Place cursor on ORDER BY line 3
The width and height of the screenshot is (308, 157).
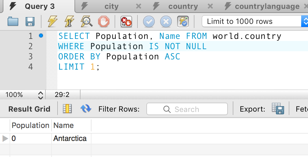[79, 57]
